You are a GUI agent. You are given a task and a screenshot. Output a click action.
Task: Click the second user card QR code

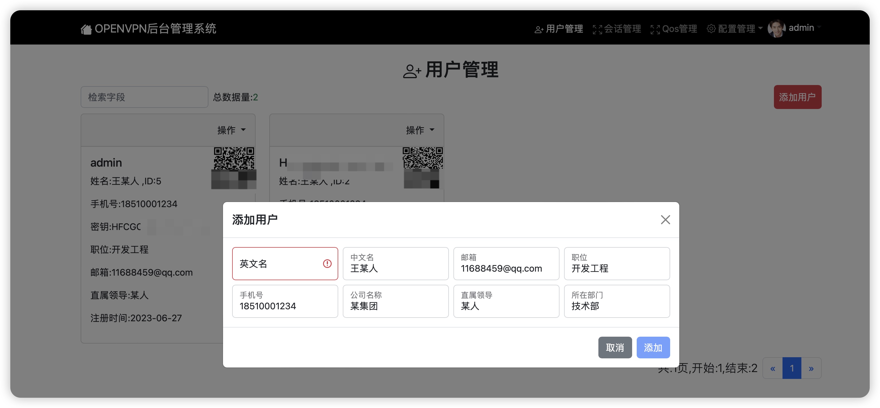point(423,158)
